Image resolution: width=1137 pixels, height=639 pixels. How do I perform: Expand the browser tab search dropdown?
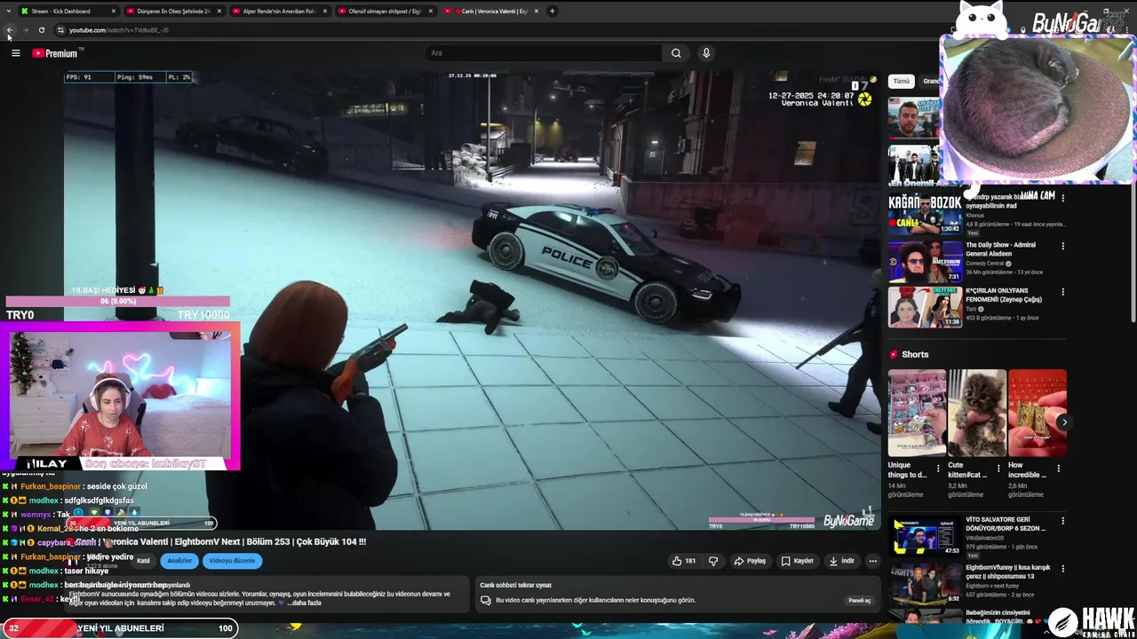click(8, 11)
